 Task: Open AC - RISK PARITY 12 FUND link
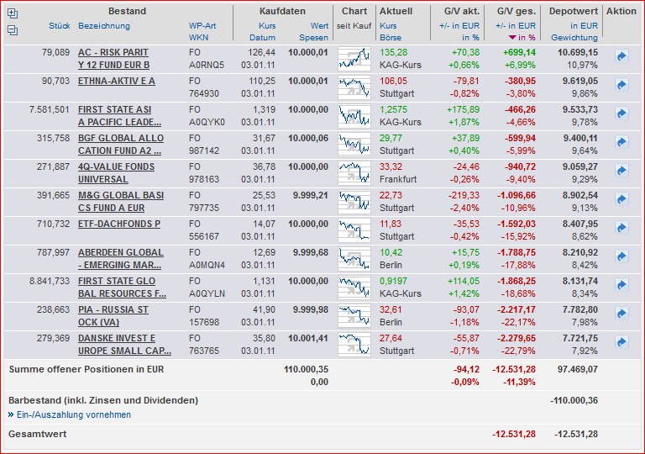click(113, 59)
